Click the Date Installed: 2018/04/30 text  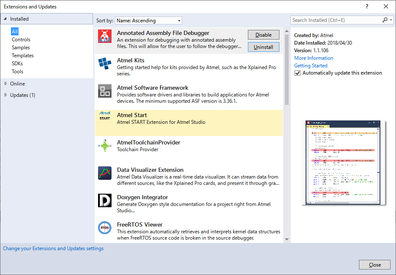323,43
